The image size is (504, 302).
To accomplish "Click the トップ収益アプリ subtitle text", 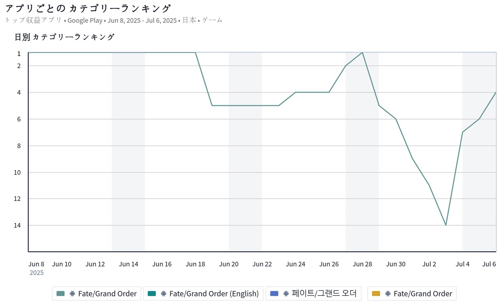I will [x=33, y=20].
